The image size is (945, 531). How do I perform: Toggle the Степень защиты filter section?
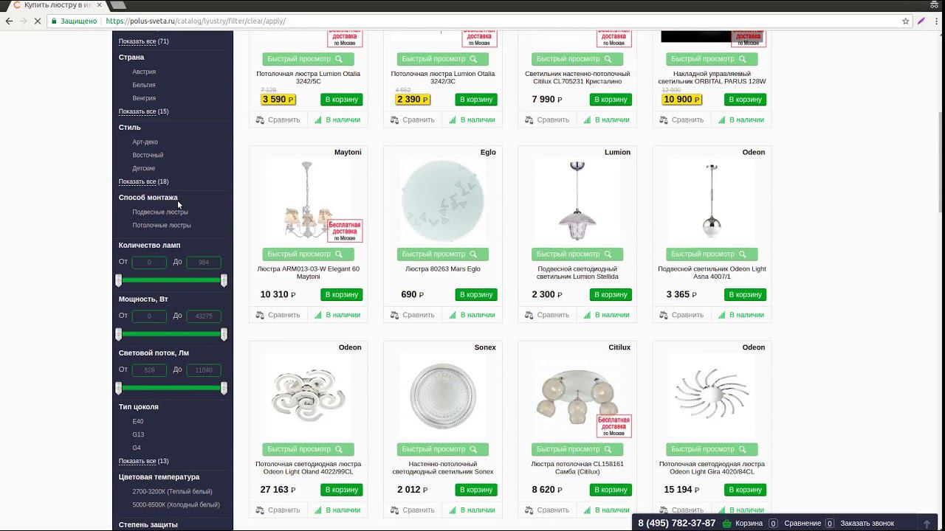(x=148, y=525)
